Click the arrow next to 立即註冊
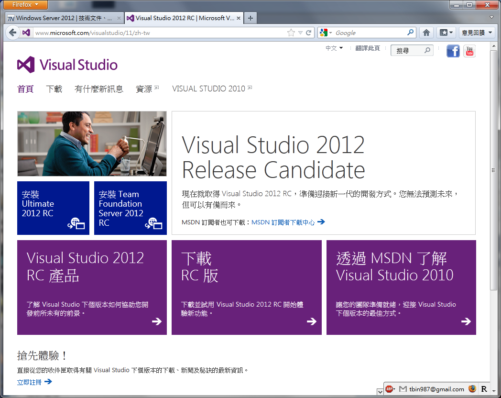501x398 pixels. 48,381
